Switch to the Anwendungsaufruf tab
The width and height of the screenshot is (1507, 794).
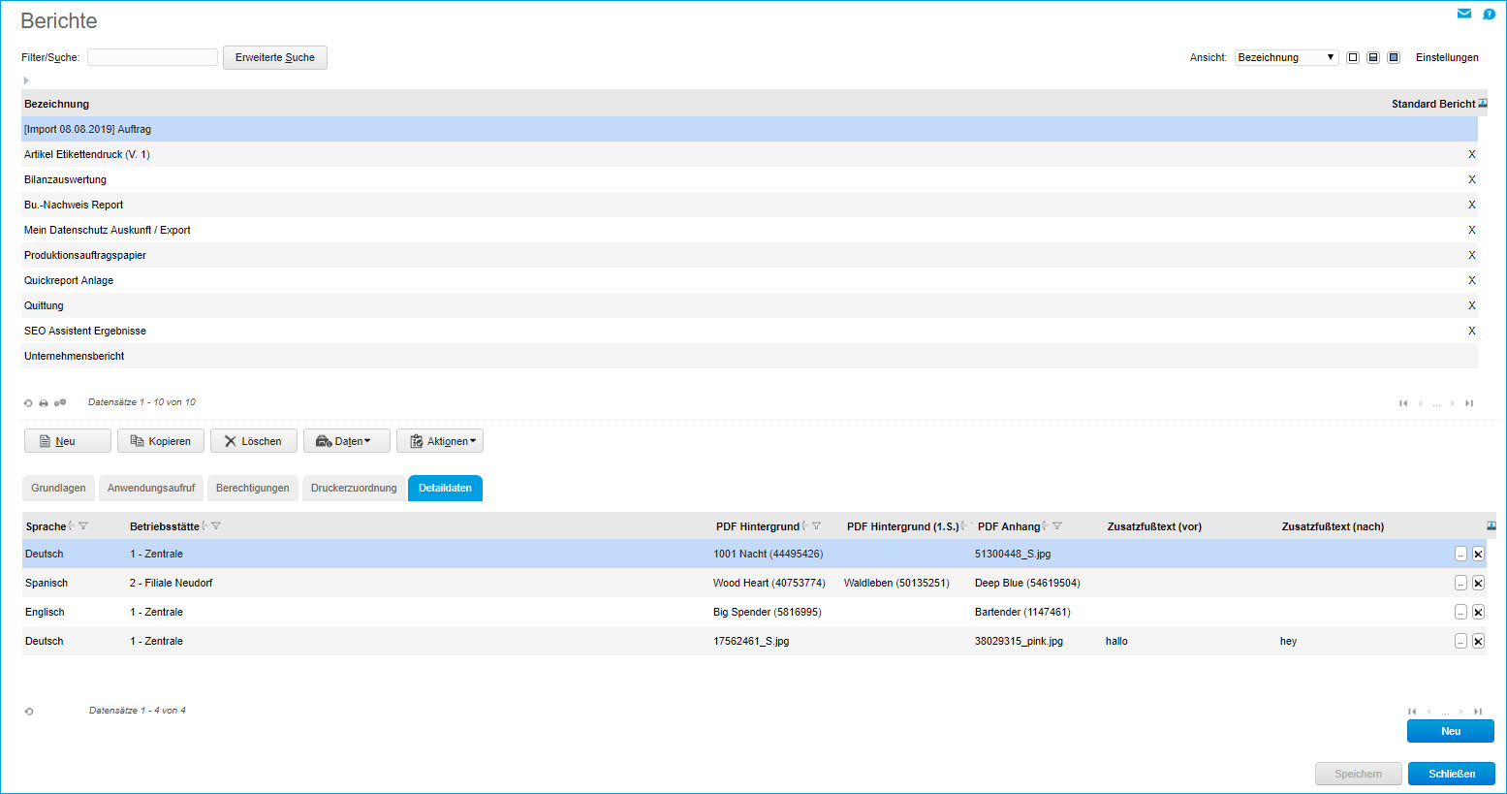pyautogui.click(x=151, y=488)
